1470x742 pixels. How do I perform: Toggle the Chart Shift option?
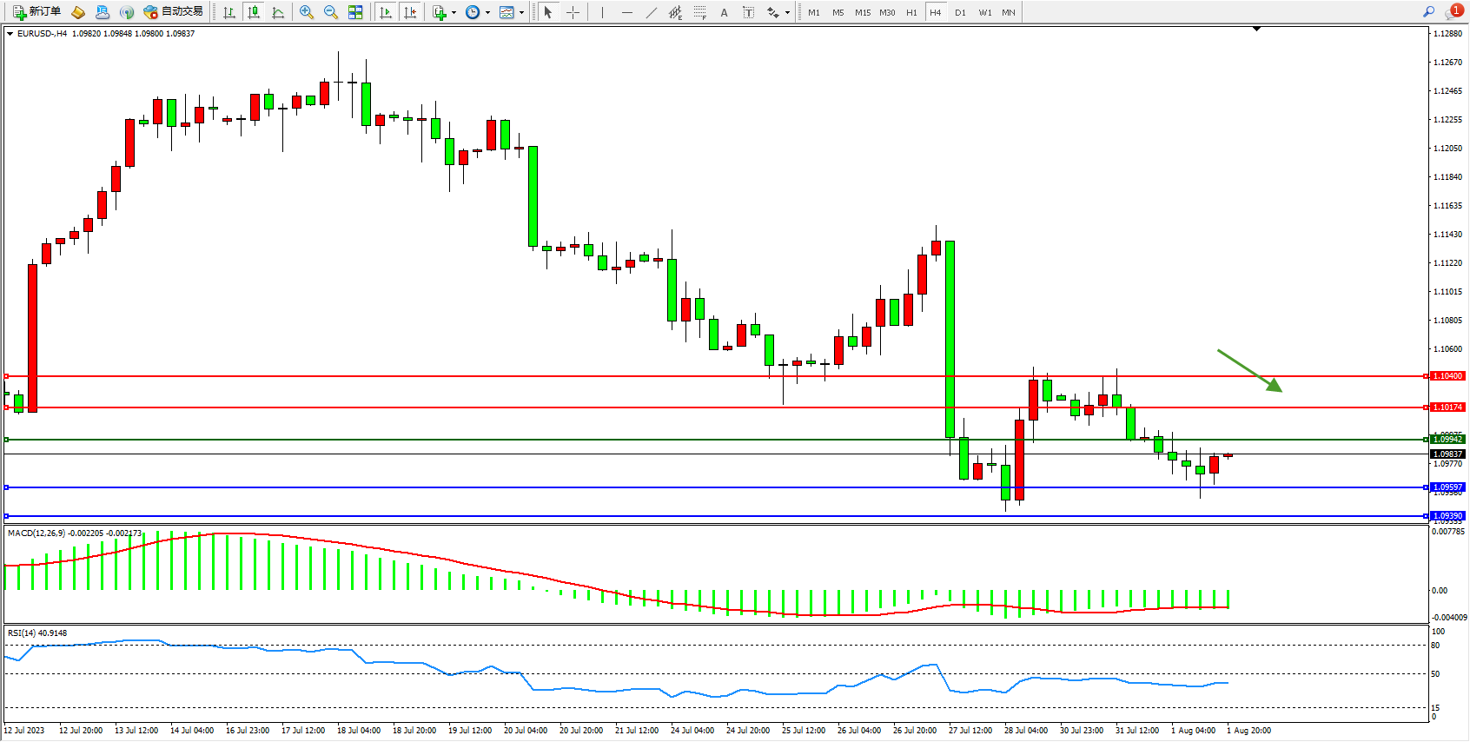point(410,12)
